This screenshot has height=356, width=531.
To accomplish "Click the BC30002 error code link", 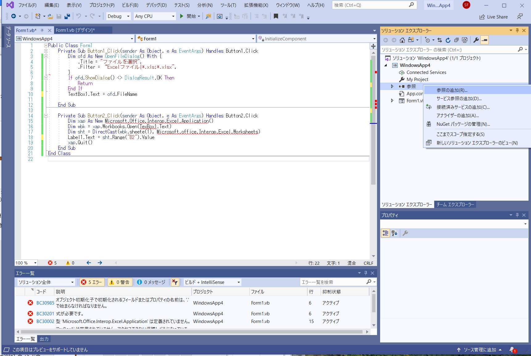I will [45, 321].
